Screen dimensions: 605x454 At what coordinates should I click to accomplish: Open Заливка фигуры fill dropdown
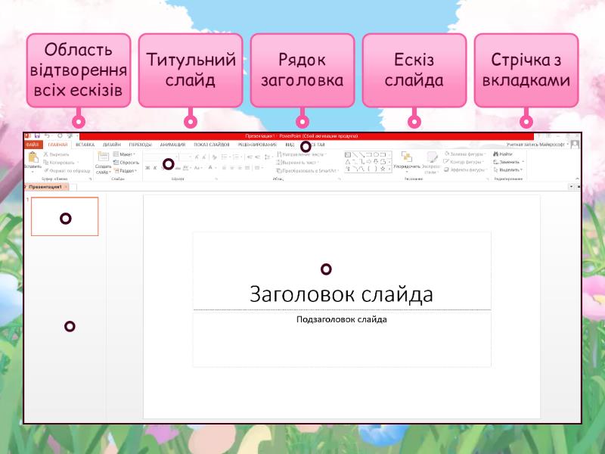click(464, 154)
